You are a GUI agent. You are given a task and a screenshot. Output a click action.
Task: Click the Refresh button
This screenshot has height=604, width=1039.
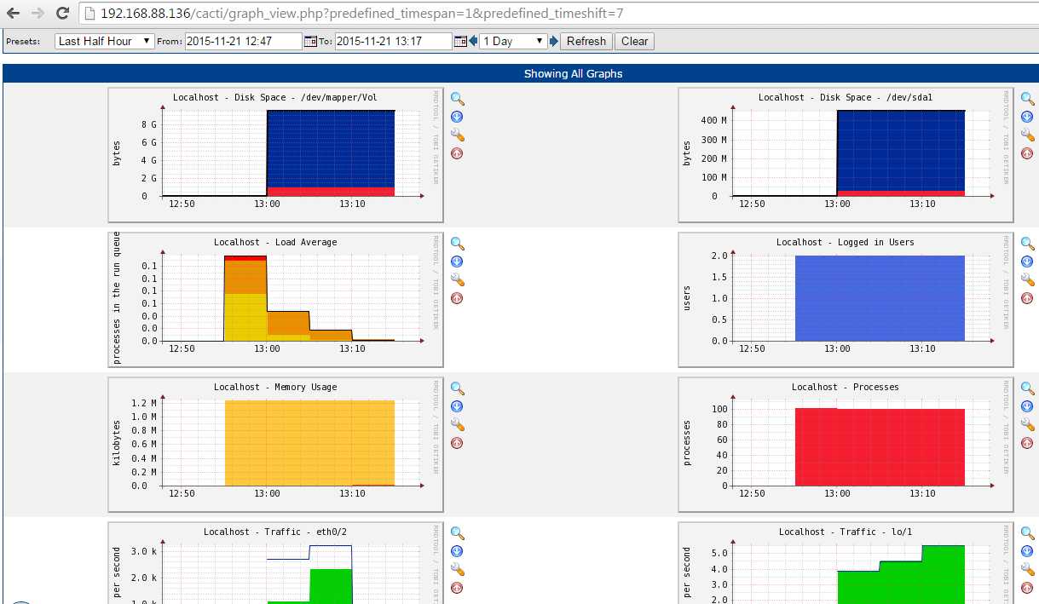pyautogui.click(x=586, y=41)
